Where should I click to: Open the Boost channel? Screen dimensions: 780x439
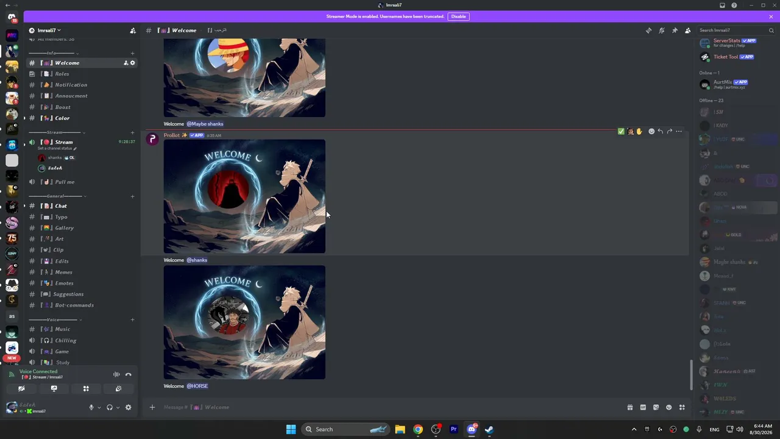pos(82,107)
